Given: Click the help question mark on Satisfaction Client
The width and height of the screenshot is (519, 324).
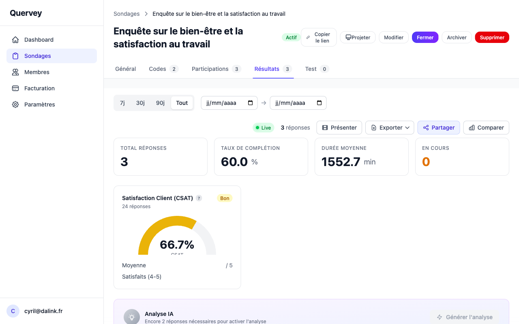Looking at the screenshot, I should pos(199,198).
